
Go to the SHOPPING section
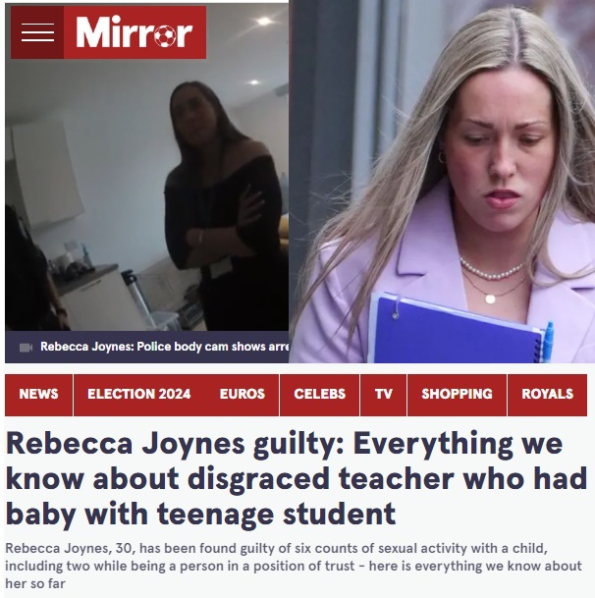tap(457, 395)
